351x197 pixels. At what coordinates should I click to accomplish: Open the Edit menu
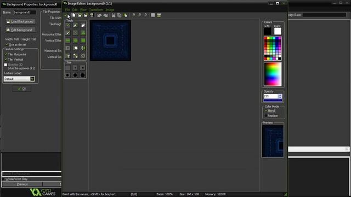click(x=75, y=10)
